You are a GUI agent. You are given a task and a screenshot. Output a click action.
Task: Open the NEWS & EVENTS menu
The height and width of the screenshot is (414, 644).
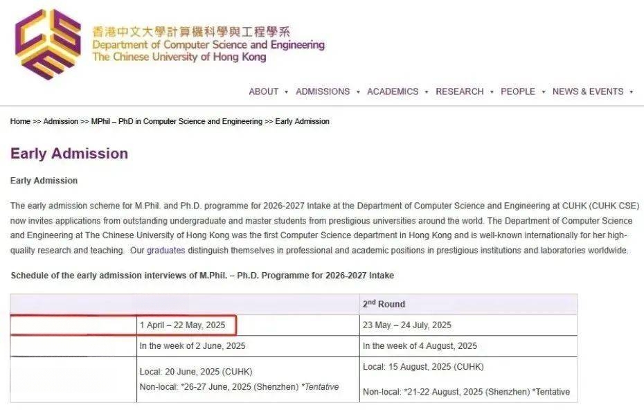click(588, 91)
